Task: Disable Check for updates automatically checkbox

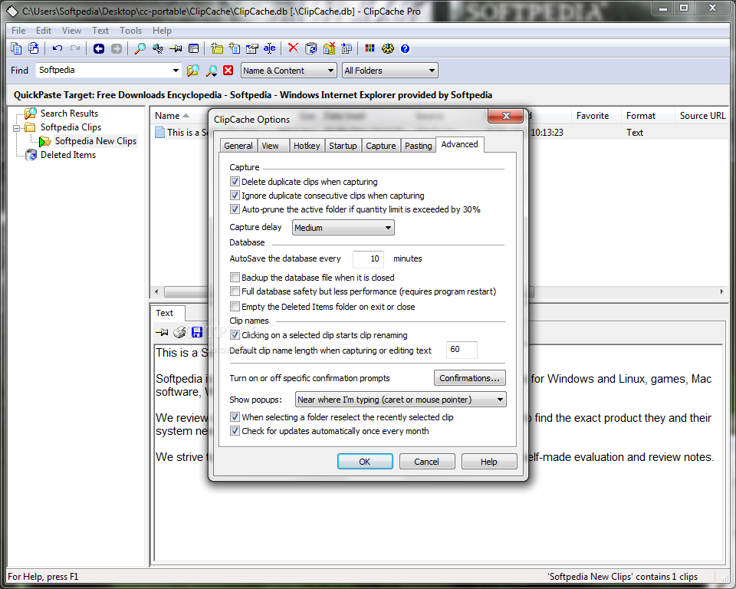Action: [235, 431]
